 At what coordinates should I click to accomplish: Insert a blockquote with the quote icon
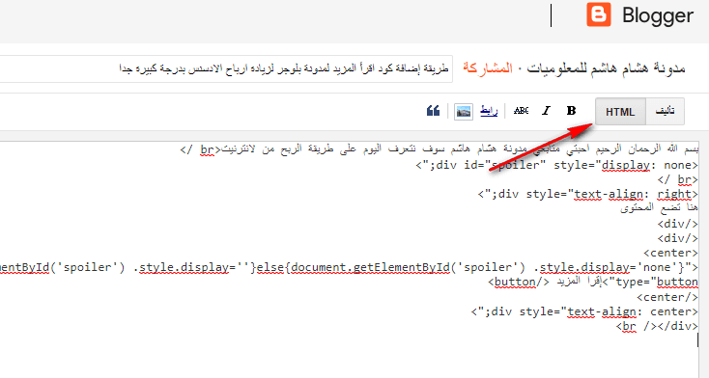pos(433,111)
